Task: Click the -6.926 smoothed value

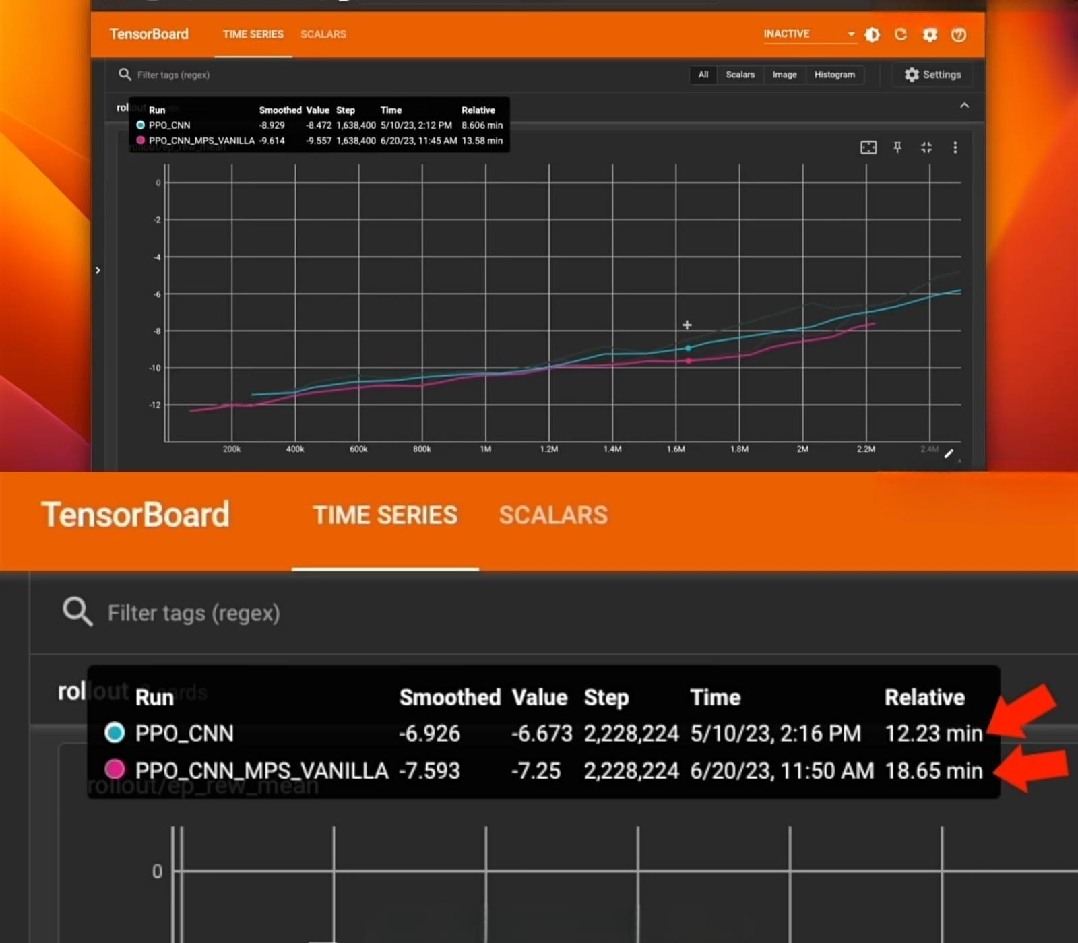Action: click(x=429, y=733)
